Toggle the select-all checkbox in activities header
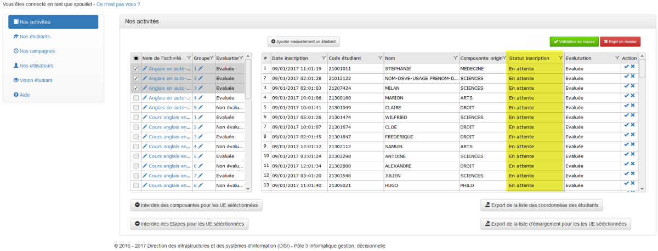 [x=136, y=58]
